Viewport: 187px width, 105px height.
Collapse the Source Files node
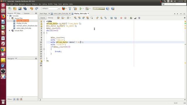coord(10,18)
